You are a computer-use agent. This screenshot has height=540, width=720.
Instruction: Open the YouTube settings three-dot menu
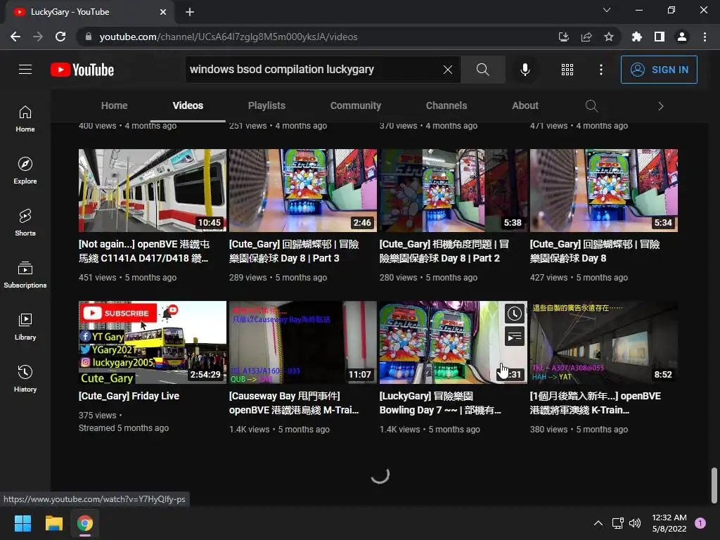[x=601, y=70]
